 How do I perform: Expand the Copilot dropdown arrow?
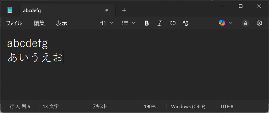(x=231, y=23)
